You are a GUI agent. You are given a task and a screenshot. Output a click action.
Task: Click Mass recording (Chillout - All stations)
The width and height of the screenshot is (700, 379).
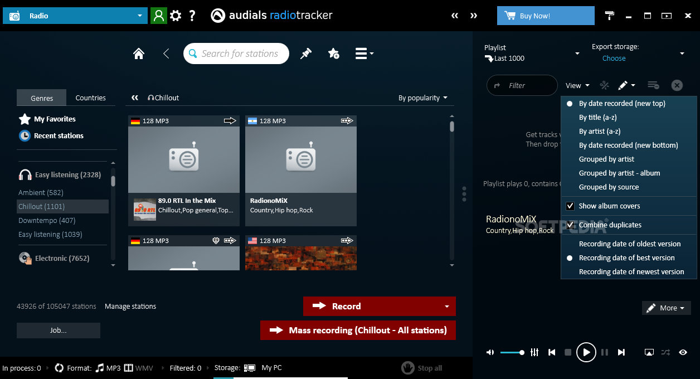pos(358,330)
